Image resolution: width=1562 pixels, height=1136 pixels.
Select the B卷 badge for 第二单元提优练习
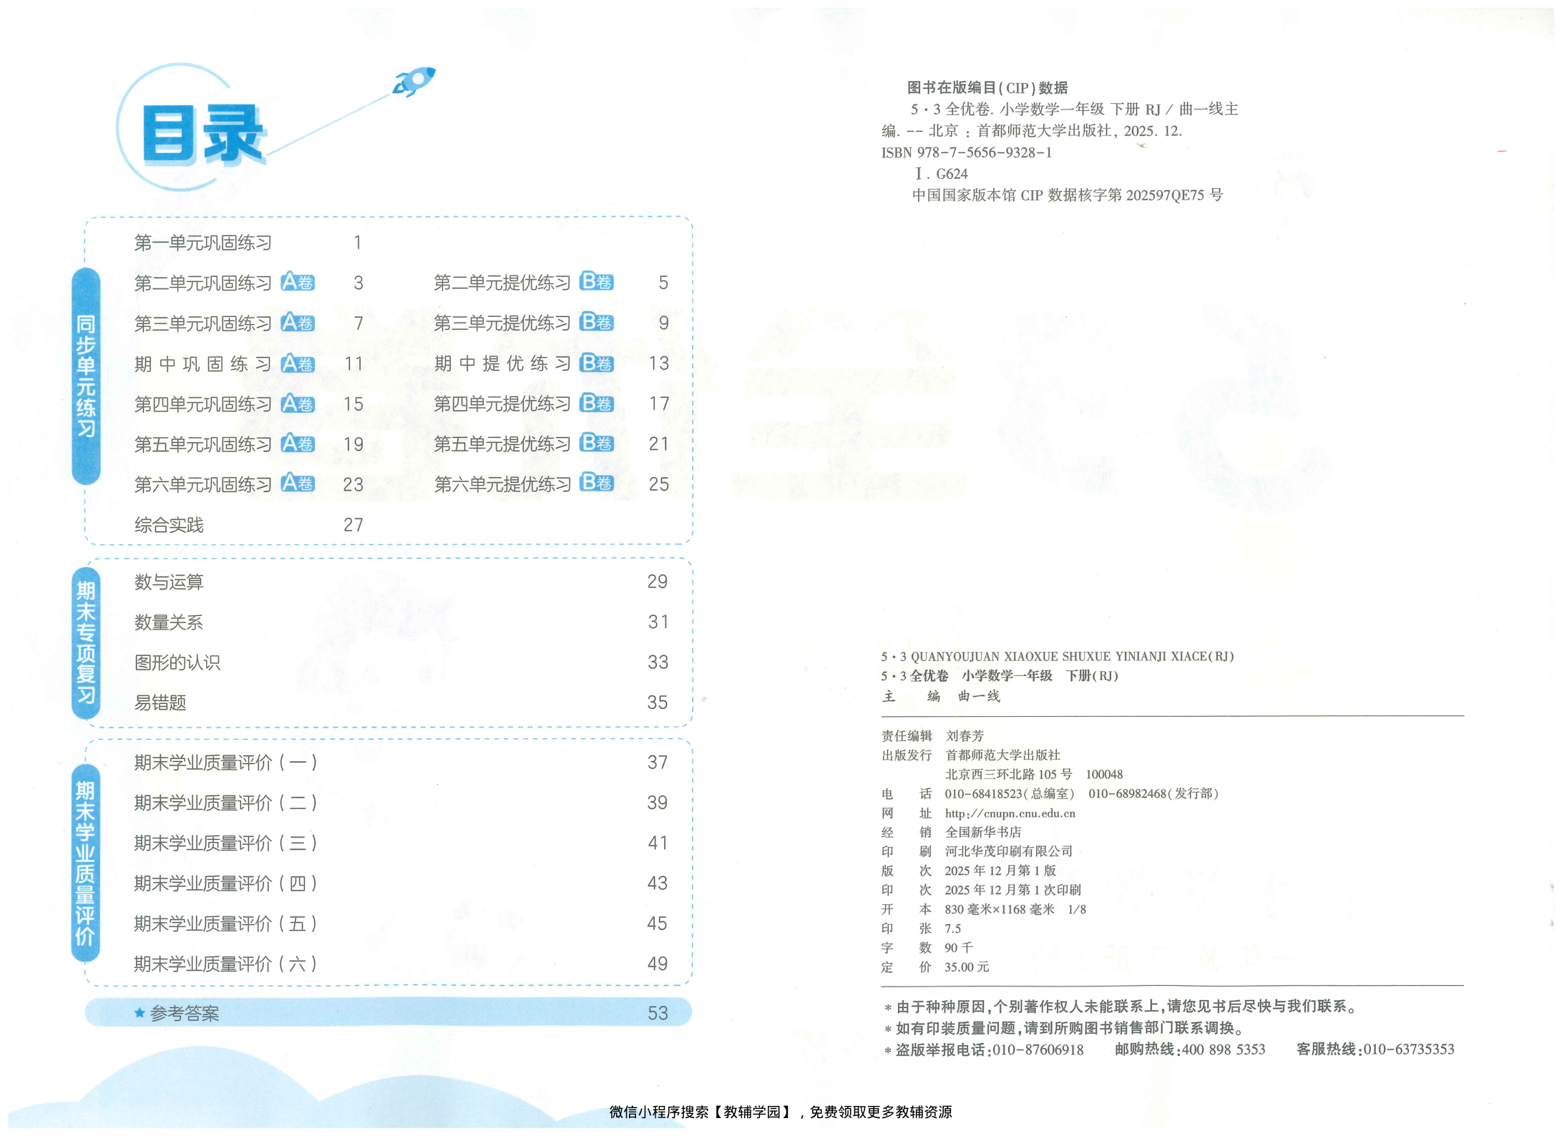pyautogui.click(x=598, y=282)
